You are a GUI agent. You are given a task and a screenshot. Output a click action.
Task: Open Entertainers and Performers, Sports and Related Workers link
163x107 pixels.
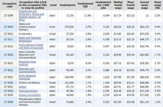point(31,16)
